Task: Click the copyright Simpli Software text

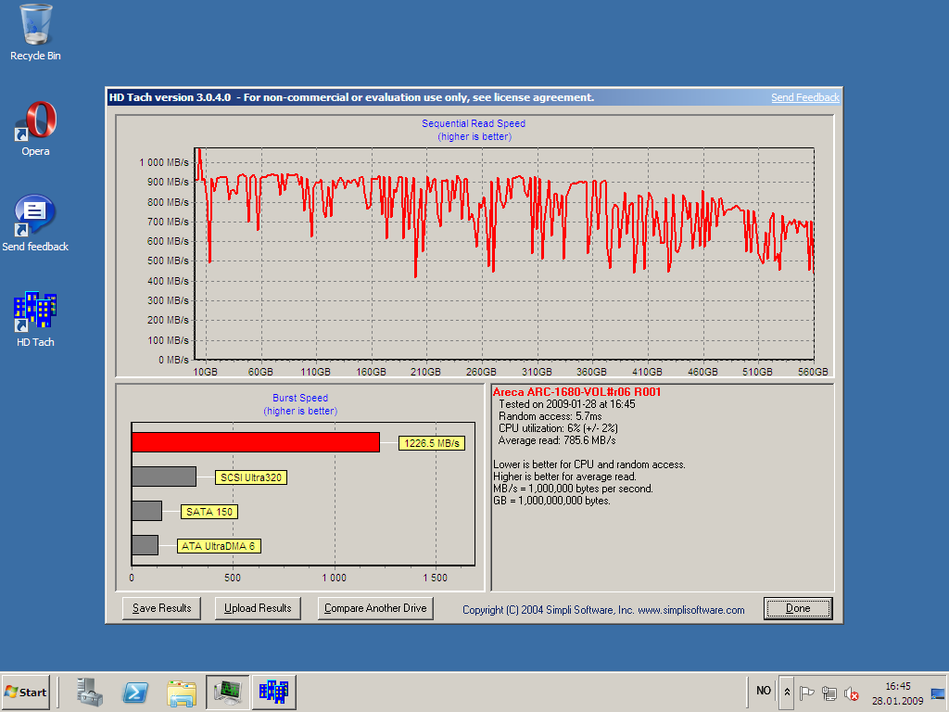Action: tap(603, 610)
